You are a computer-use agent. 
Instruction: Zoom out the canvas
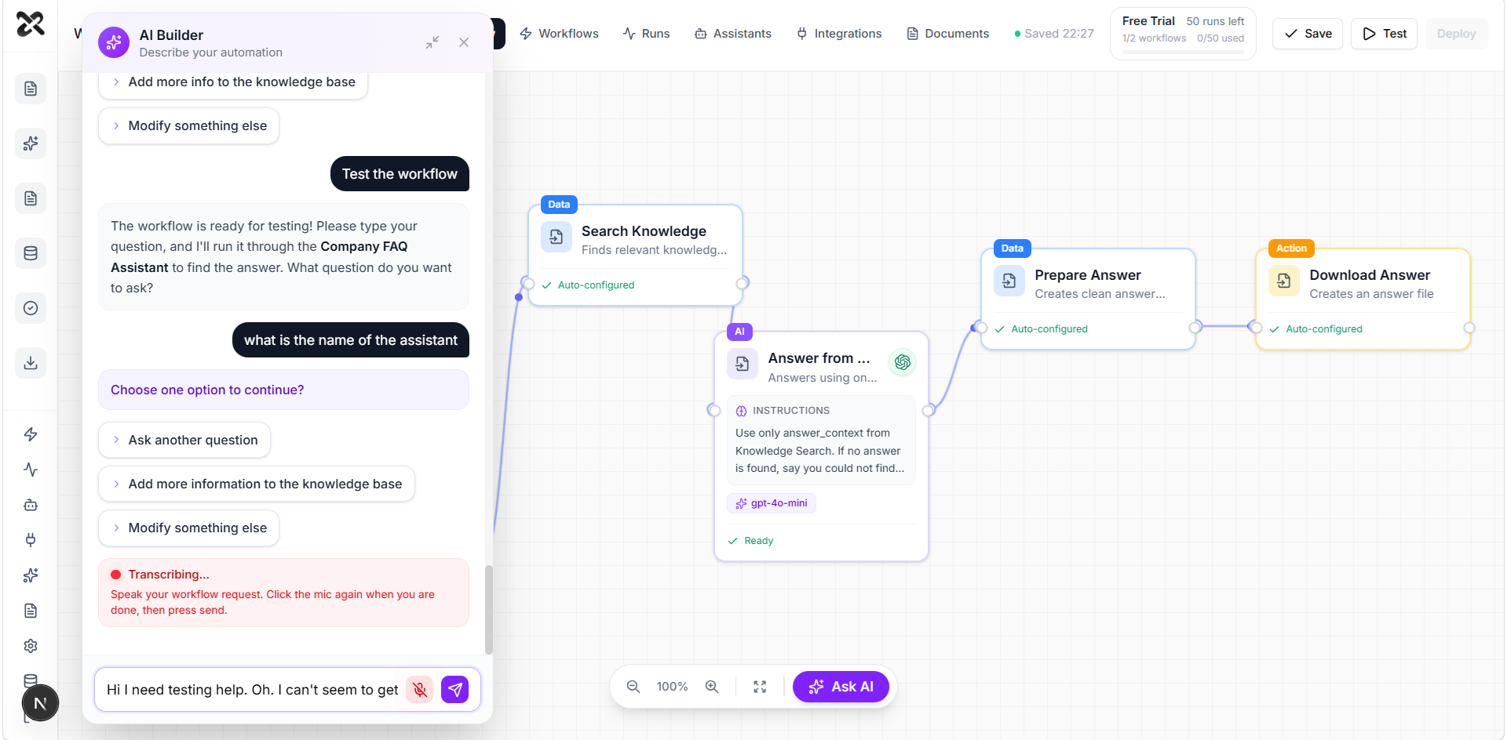(x=633, y=687)
